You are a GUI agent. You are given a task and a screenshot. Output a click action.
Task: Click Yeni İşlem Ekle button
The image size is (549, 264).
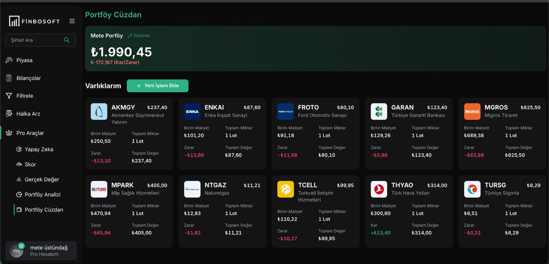(x=157, y=86)
